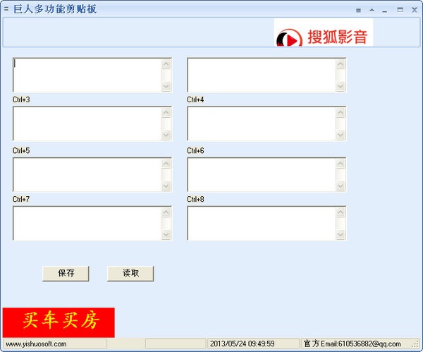The width and height of the screenshot is (423, 352).
Task: Click scroll-down arrow of Ctrl+6 text box
Action: click(341, 186)
